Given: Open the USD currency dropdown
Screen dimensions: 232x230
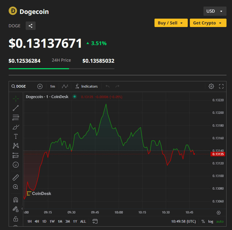Looking at the screenshot, I should pos(215,11).
